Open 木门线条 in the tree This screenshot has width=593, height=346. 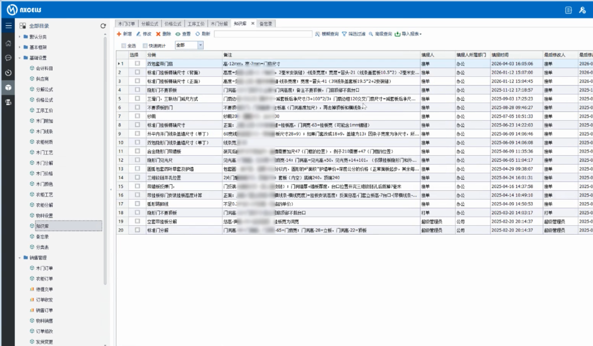[x=44, y=132]
